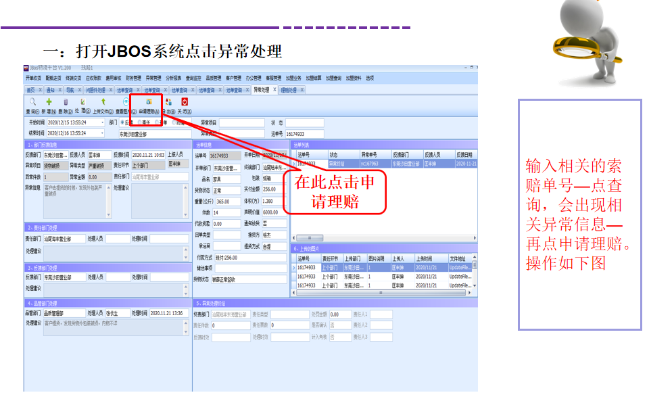Close the 理赔处理 tab
Image resolution: width=649 pixels, height=397 pixels.
302,90
